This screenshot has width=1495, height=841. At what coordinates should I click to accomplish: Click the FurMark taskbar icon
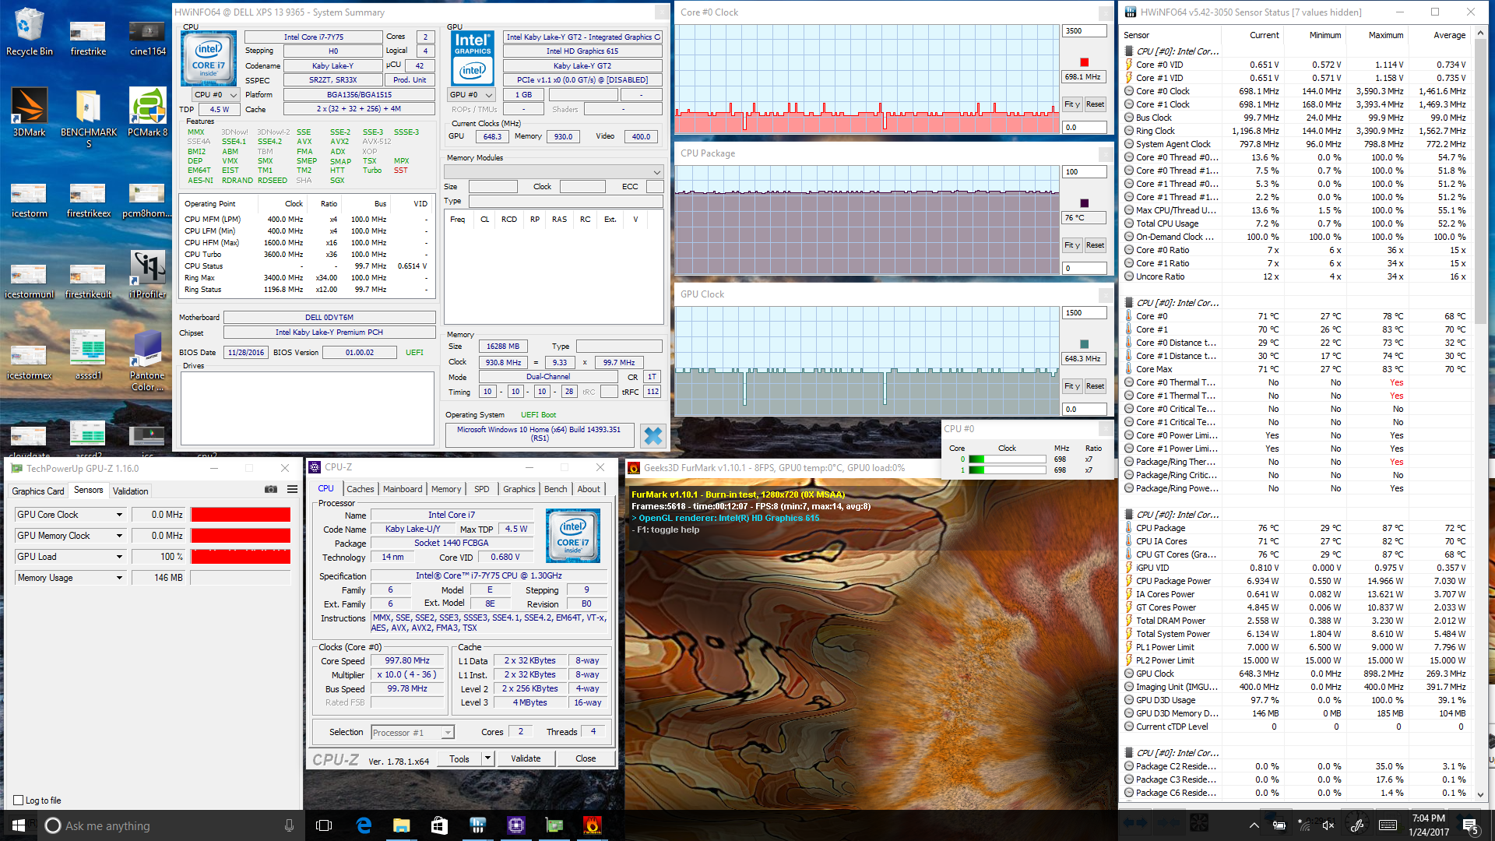592,825
